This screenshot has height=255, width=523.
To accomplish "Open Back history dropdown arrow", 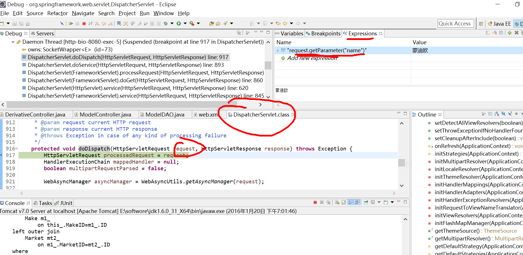I will coord(291,23).
